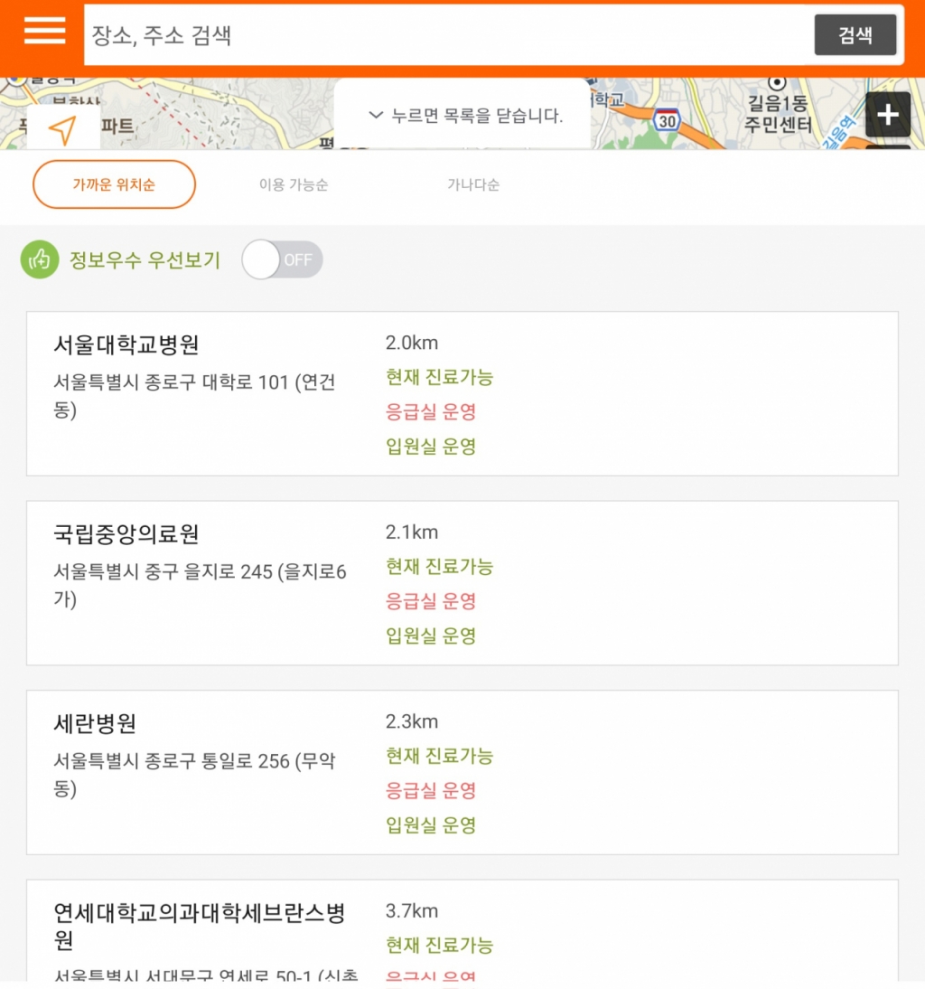Viewport: 925px width, 989px height.
Task: Enable the 정보우수 우선보기 toggle switch
Action: coord(282,259)
